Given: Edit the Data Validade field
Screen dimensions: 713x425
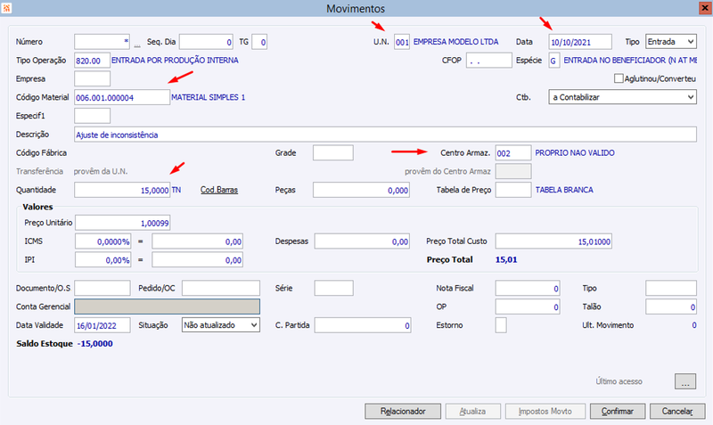Looking at the screenshot, I should 102,325.
